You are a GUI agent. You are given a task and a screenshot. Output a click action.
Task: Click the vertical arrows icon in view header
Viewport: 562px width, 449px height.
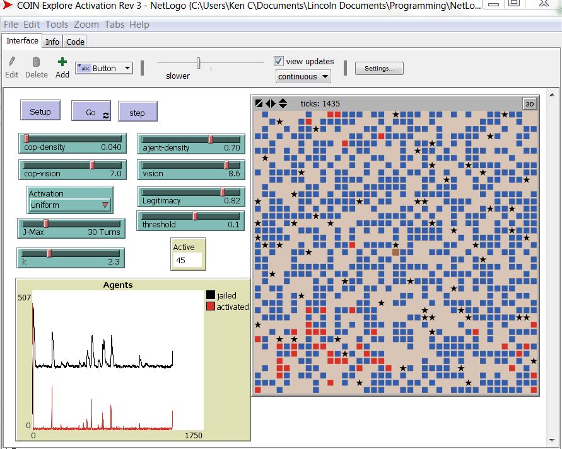point(283,103)
